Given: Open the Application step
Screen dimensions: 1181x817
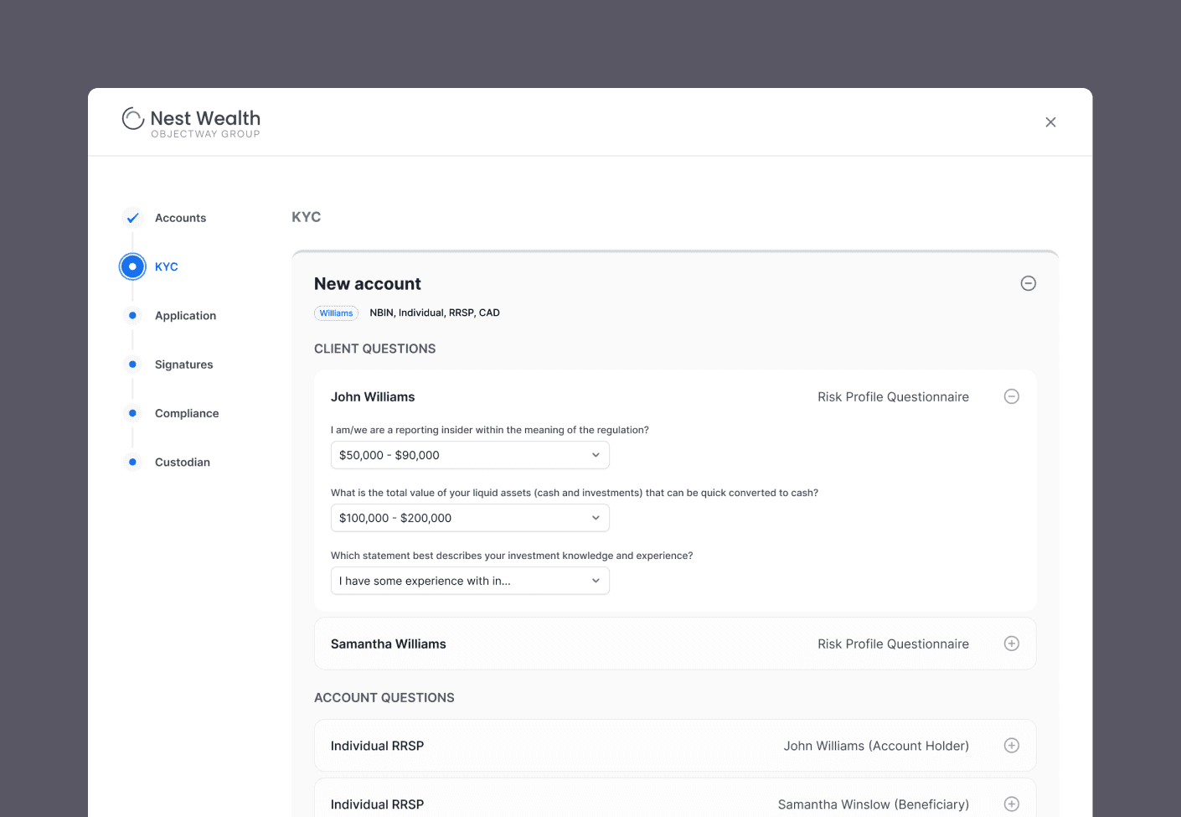Looking at the screenshot, I should click(x=185, y=316).
